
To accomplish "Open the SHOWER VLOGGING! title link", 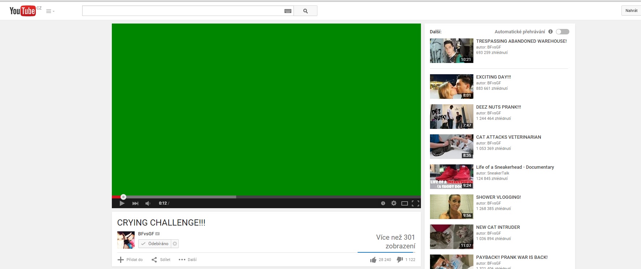I will [x=498, y=197].
